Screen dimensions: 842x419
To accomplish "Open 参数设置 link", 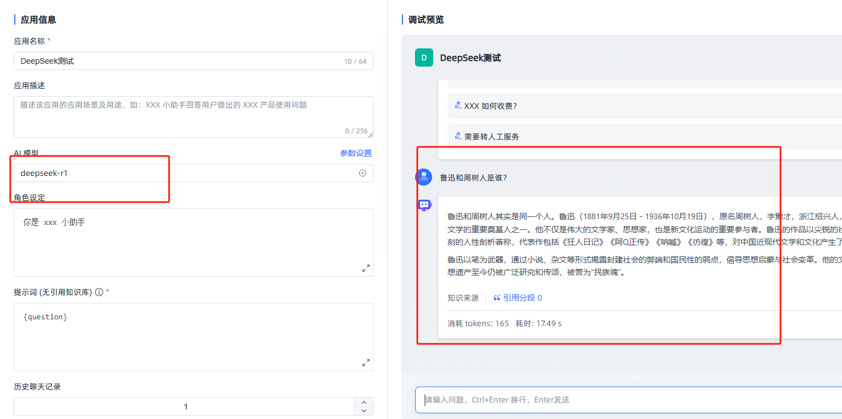I will point(356,153).
